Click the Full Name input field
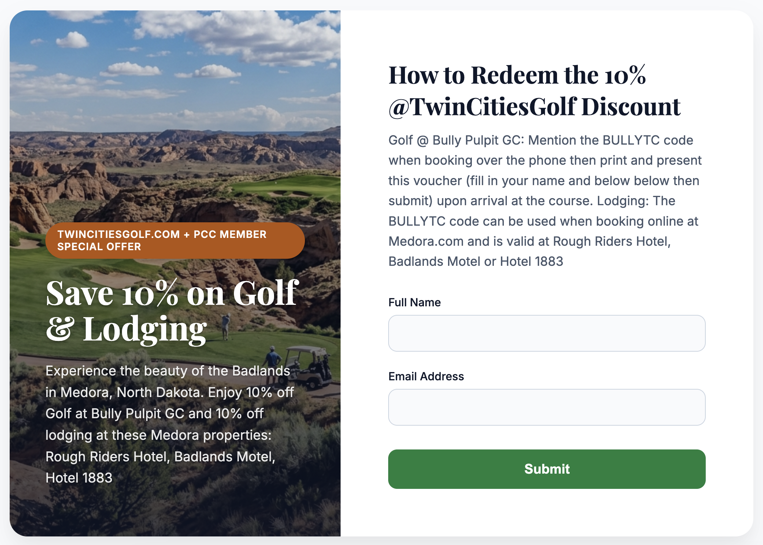Image resolution: width=763 pixels, height=545 pixels. click(547, 333)
